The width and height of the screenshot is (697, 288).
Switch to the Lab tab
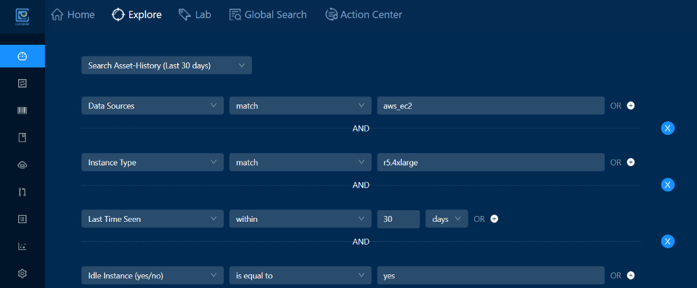coord(195,15)
